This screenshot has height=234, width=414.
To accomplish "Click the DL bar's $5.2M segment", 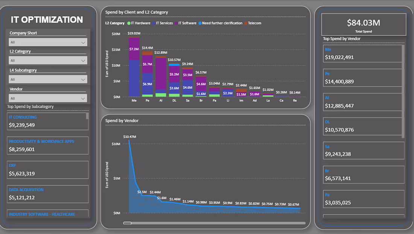I will 174,74.
